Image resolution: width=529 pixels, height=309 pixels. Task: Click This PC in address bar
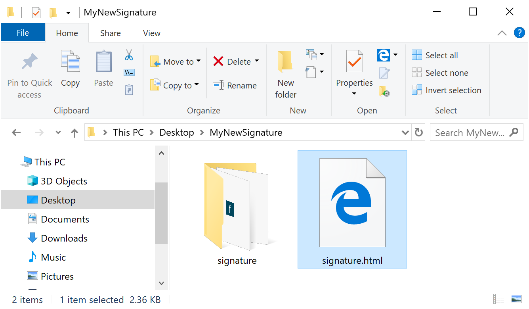pyautogui.click(x=128, y=132)
